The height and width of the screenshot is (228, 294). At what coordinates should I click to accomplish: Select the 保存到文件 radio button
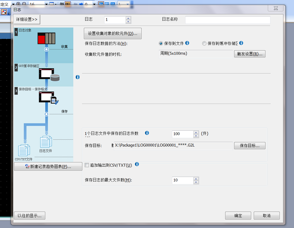tap(161, 43)
